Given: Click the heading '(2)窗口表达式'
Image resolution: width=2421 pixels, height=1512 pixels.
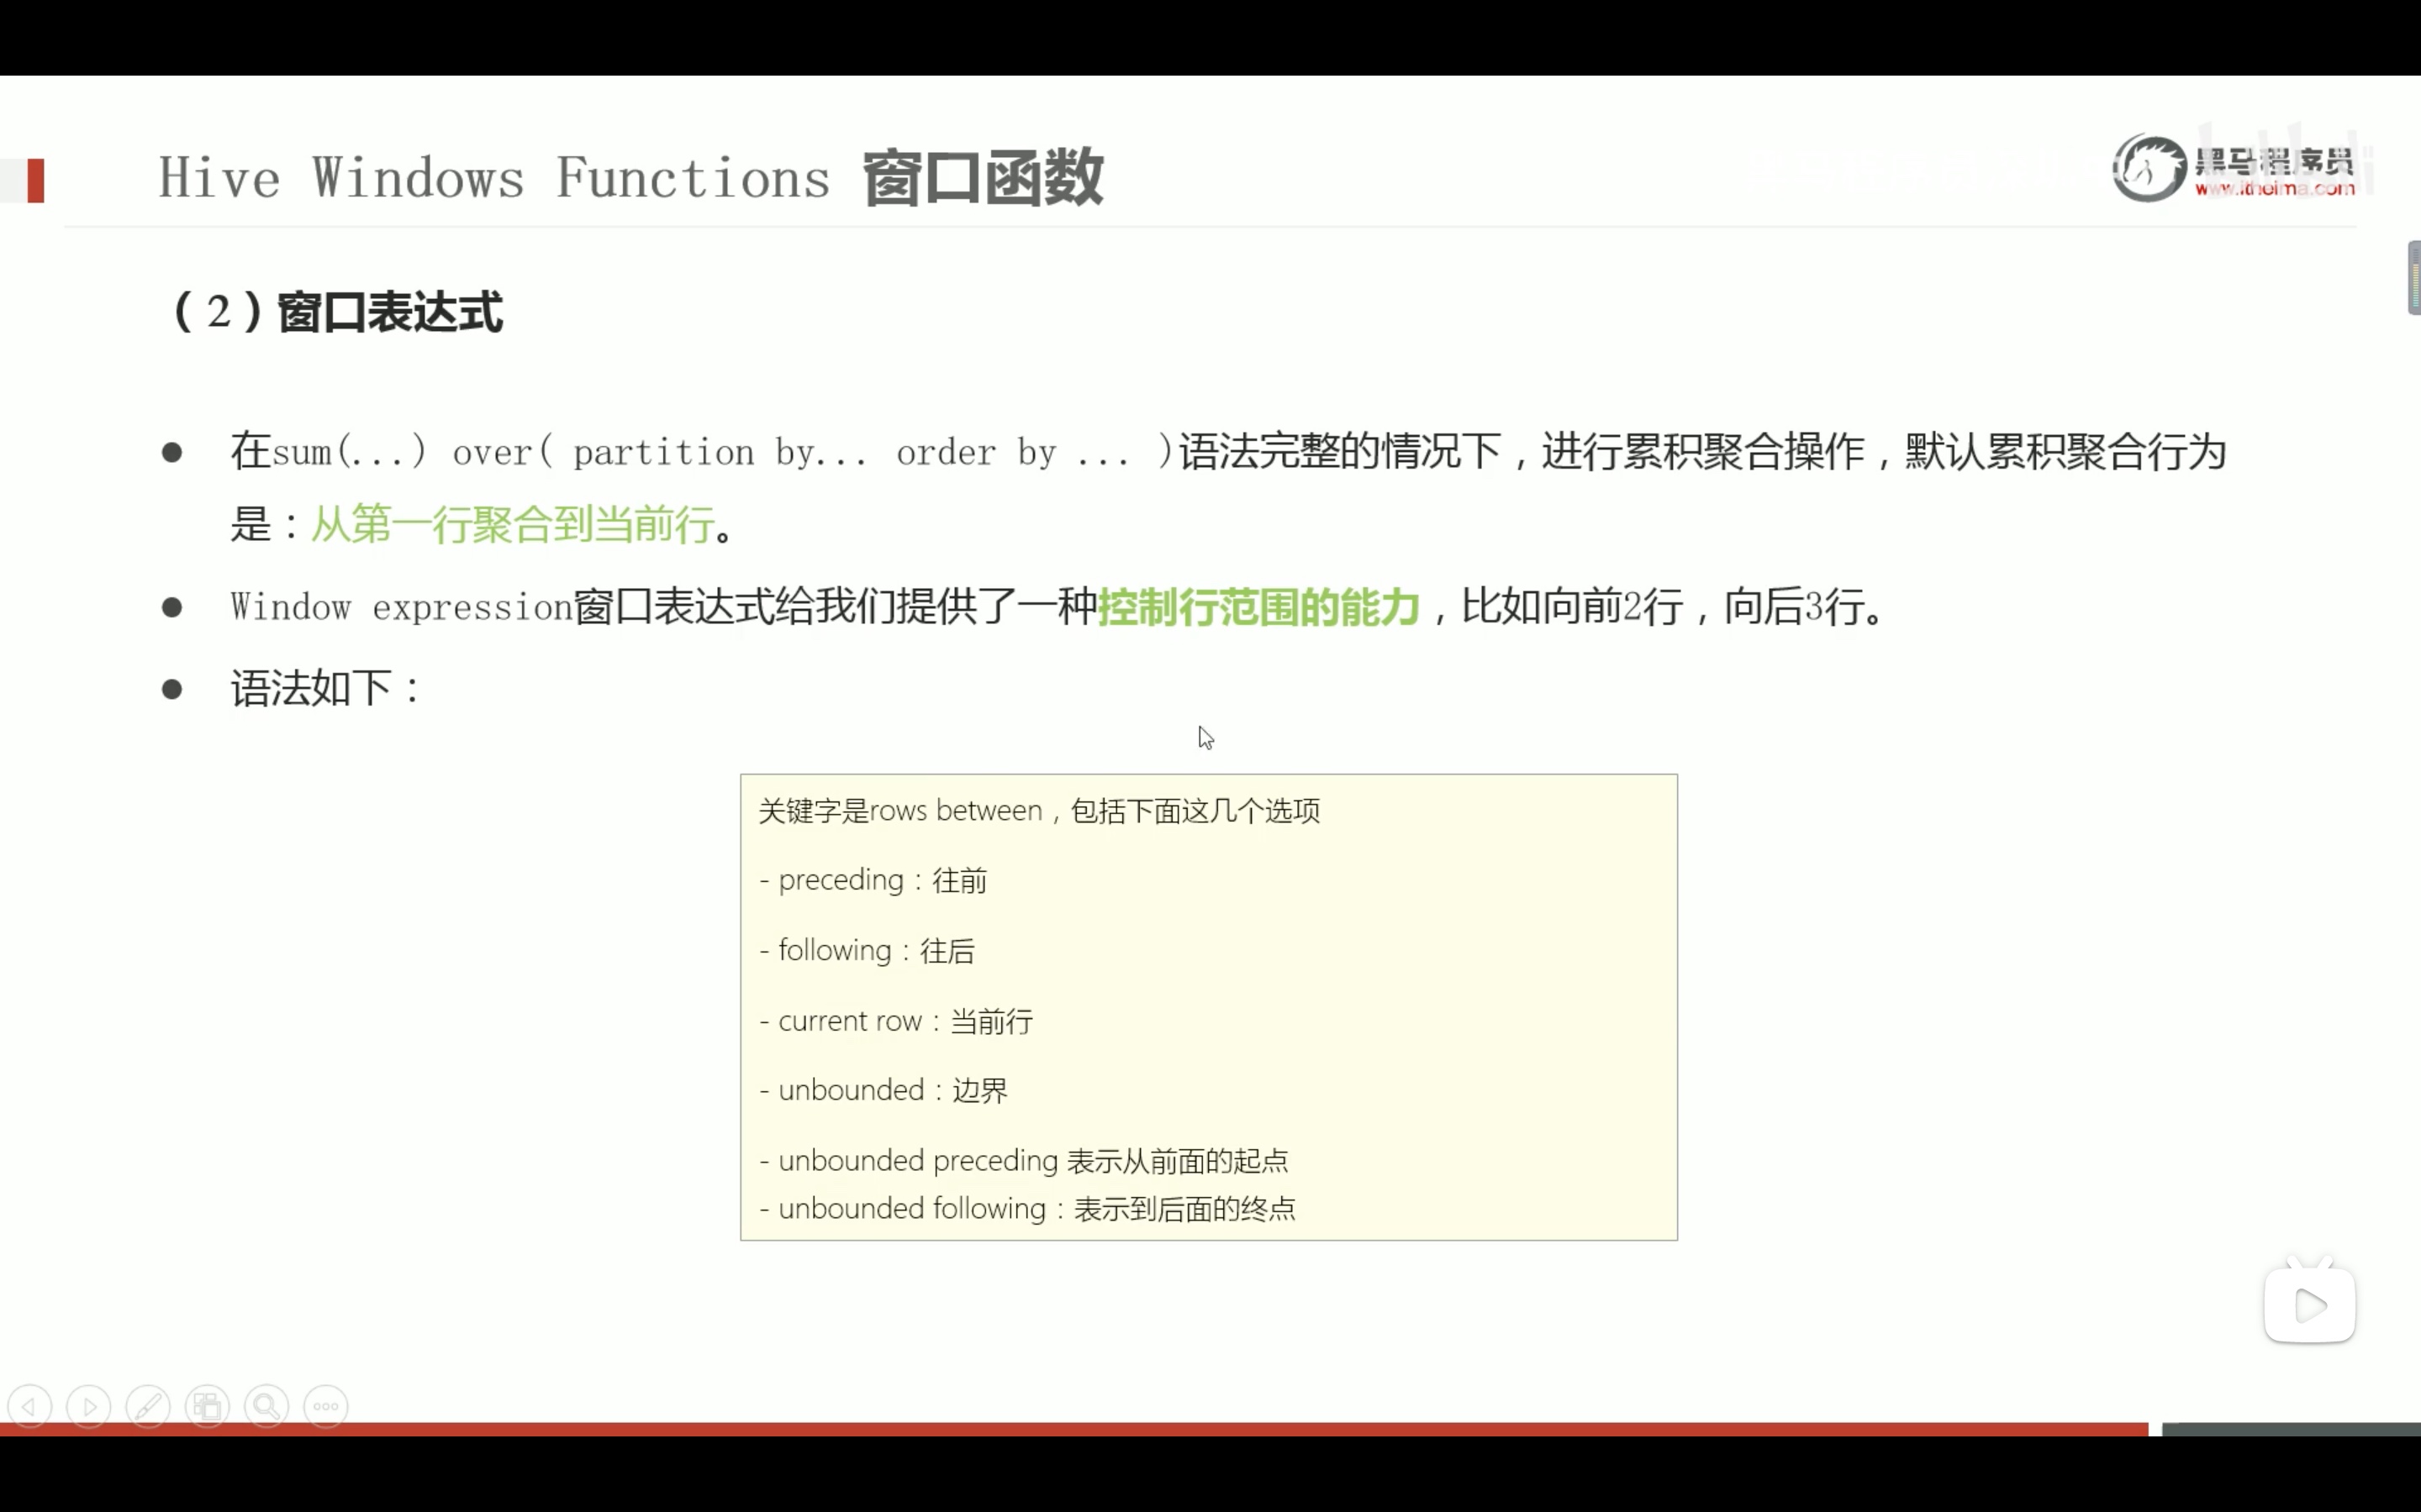Looking at the screenshot, I should pyautogui.click(x=337, y=312).
